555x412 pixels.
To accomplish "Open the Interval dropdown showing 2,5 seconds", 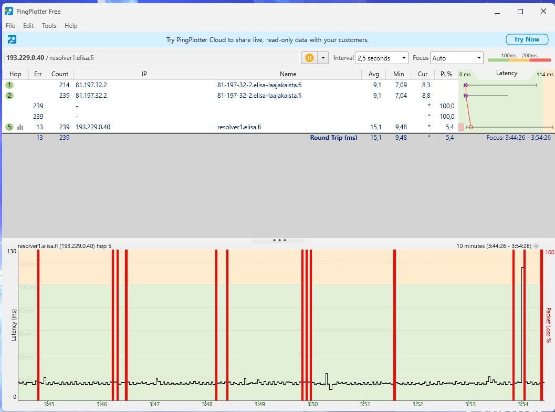I will [382, 58].
